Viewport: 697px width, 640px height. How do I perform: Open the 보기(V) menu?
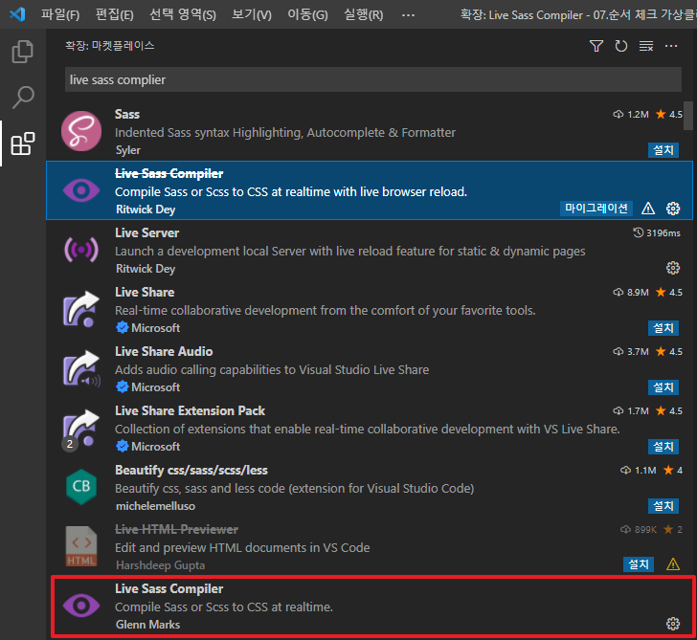(x=252, y=14)
